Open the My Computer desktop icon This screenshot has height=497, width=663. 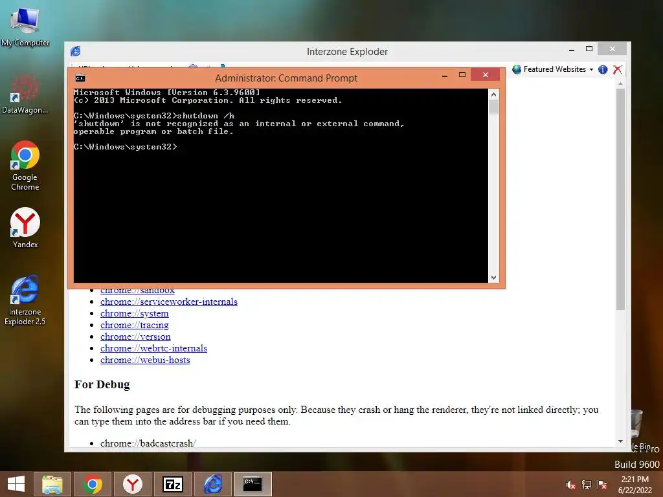click(25, 25)
